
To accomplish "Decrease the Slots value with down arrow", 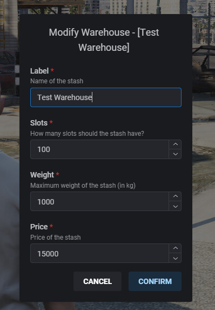I will (x=176, y=154).
